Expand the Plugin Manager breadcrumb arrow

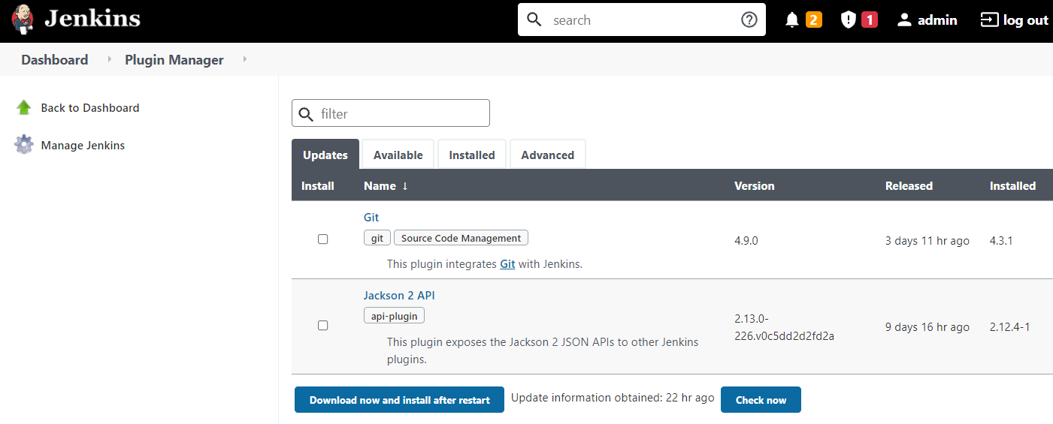point(244,59)
